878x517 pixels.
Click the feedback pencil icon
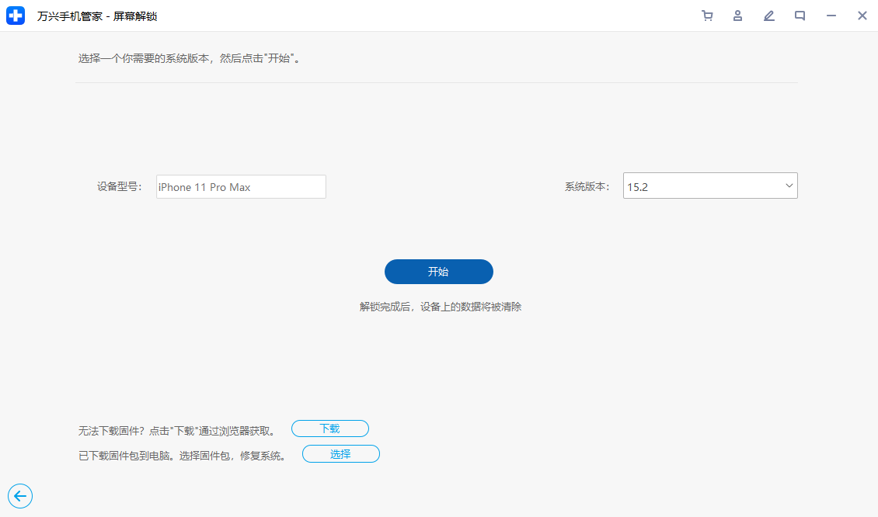point(768,16)
